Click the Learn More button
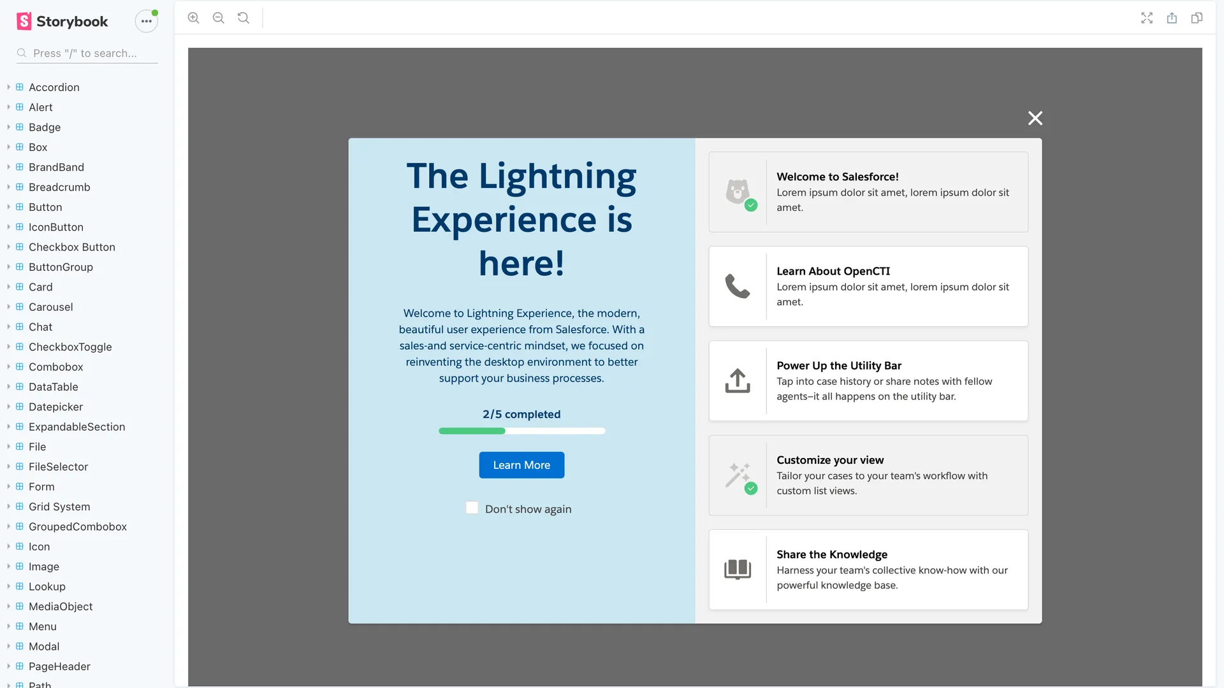This screenshot has height=688, width=1224. 521,465
